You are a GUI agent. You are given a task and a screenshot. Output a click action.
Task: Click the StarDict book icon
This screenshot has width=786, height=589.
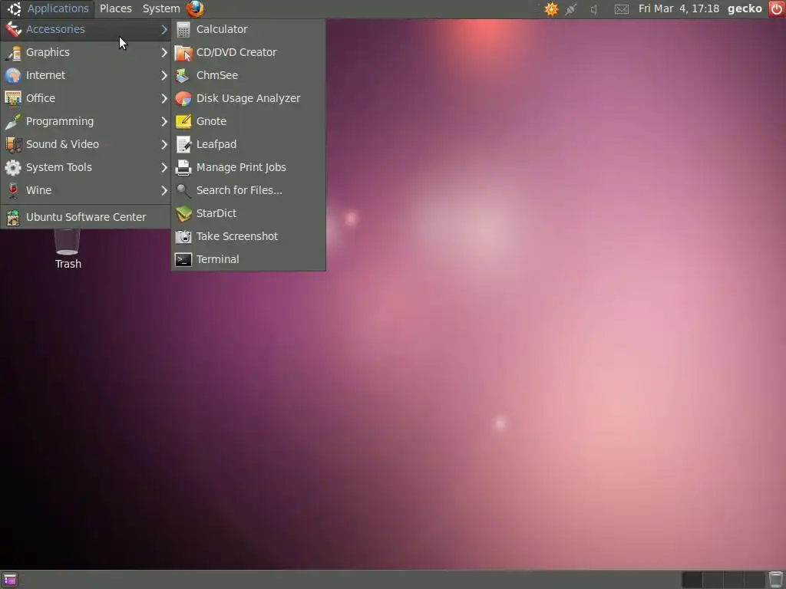(x=183, y=214)
